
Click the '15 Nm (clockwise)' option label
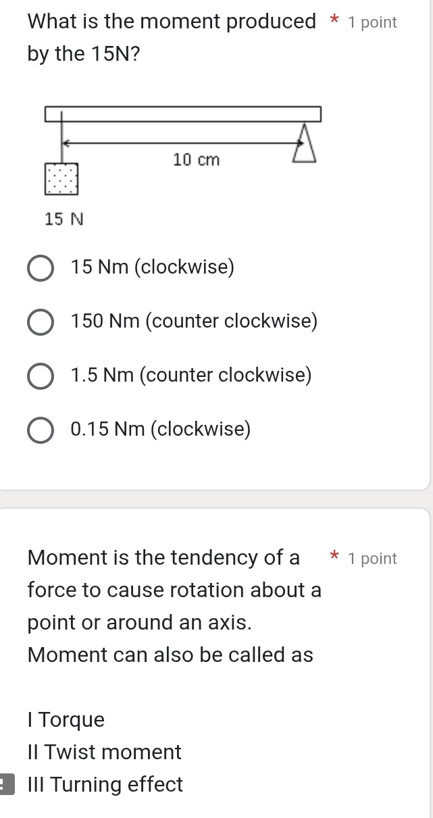pos(152,268)
